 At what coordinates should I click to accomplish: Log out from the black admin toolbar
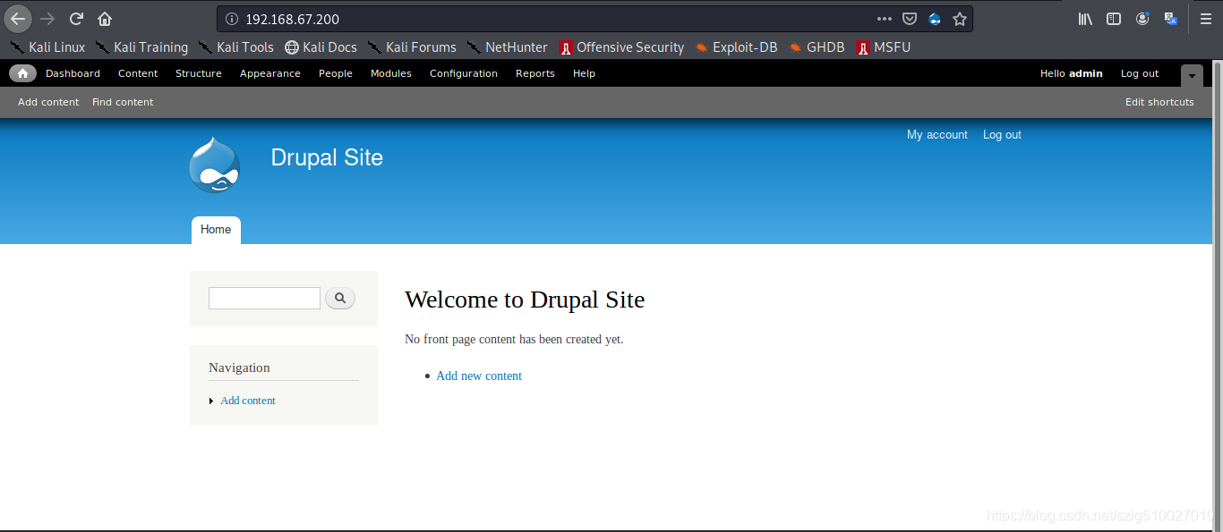point(1140,73)
